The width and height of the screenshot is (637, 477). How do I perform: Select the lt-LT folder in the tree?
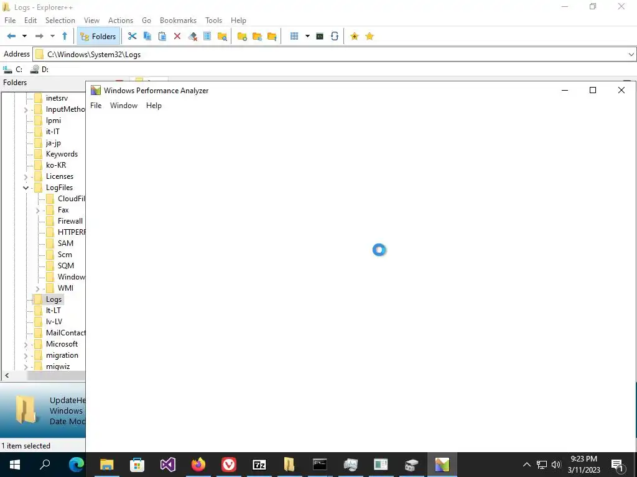click(53, 311)
